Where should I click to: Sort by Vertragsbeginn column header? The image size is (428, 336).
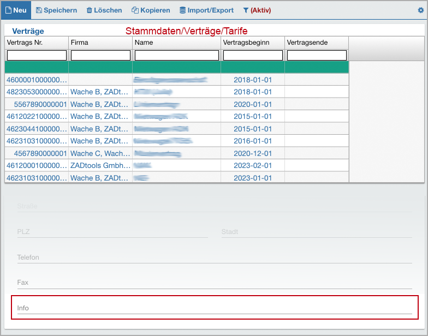(252, 43)
